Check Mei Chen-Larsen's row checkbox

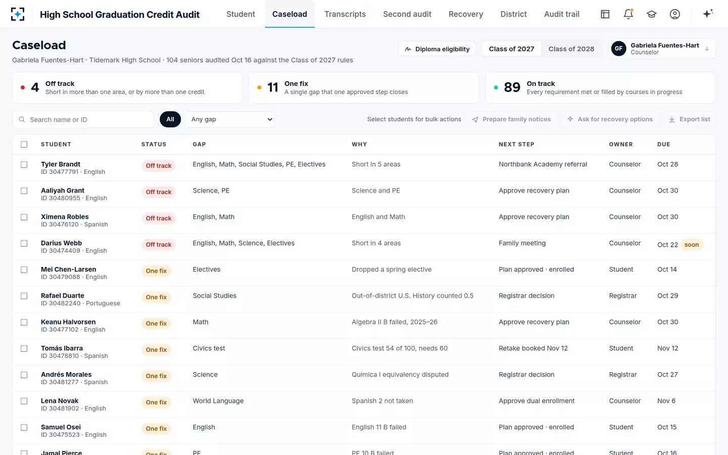[x=24, y=270]
